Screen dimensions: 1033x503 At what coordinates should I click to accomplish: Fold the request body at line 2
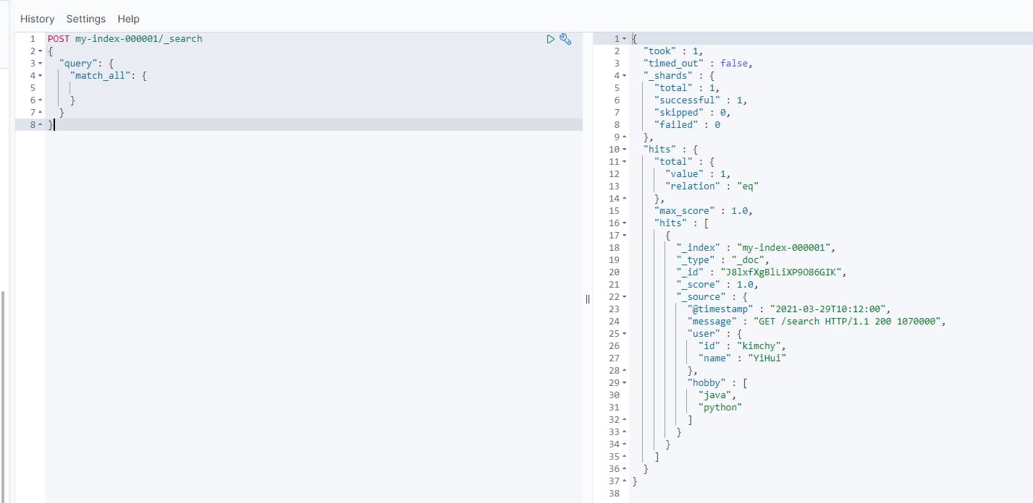point(41,51)
